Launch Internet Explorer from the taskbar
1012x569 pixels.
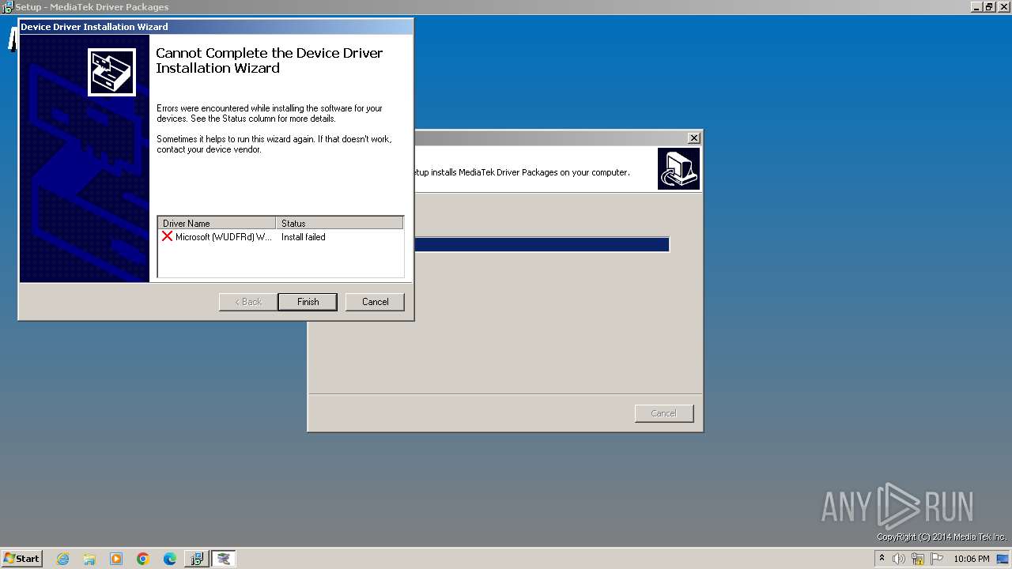[62, 559]
